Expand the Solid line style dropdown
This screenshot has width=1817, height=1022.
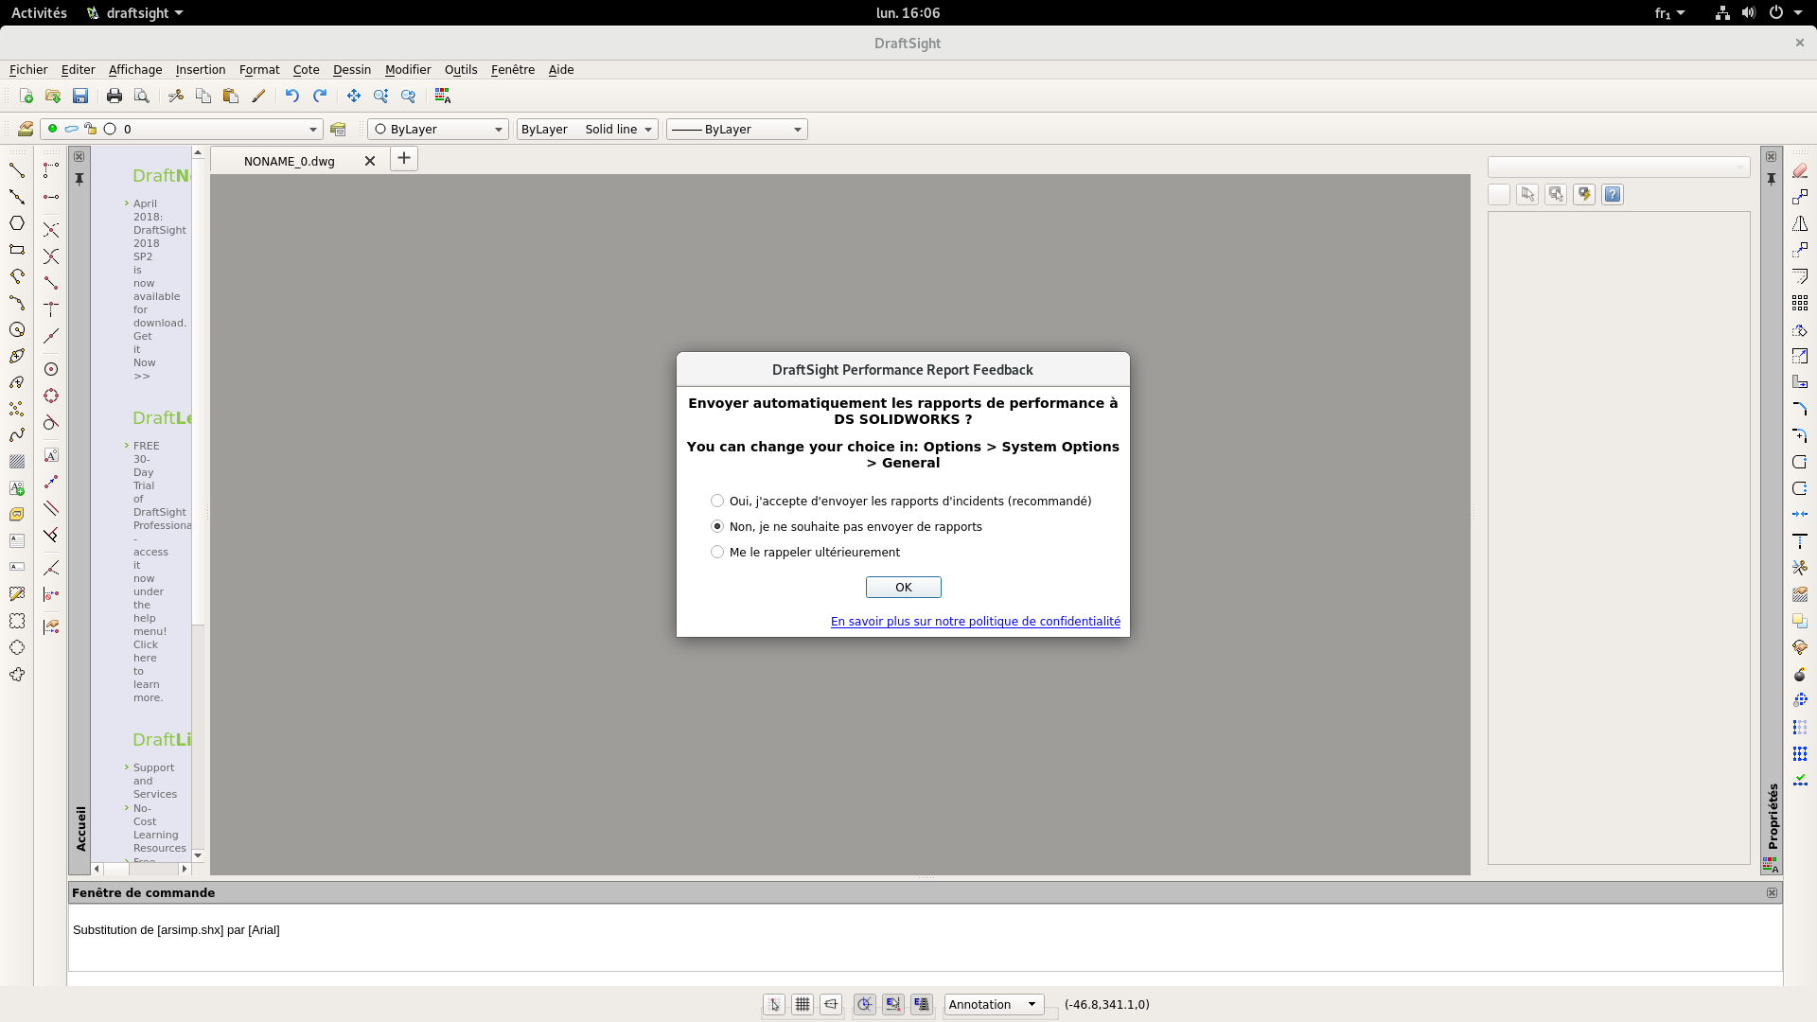650,129
